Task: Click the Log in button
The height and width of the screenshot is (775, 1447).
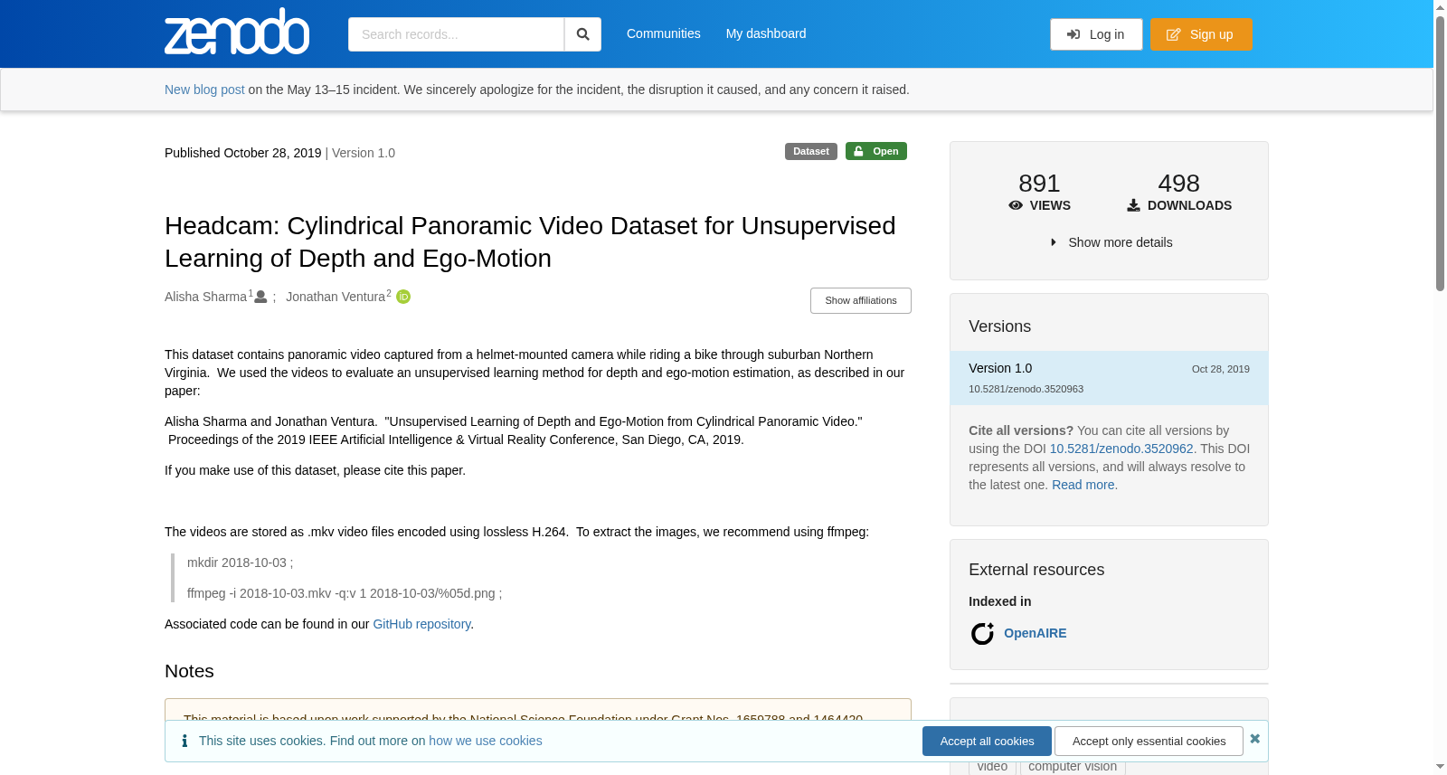Action: click(x=1096, y=34)
